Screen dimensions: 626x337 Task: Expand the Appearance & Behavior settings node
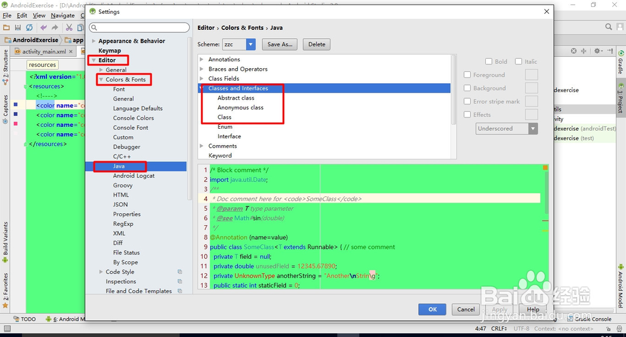point(94,41)
